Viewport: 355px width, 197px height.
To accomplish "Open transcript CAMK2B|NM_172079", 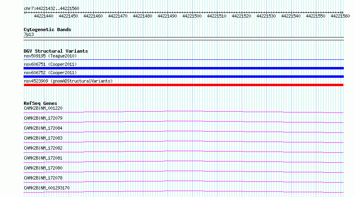I will click(43, 118).
